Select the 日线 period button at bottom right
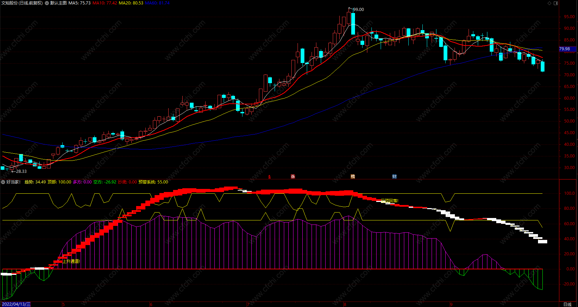Screen dimensions: 578x307 [567, 304]
